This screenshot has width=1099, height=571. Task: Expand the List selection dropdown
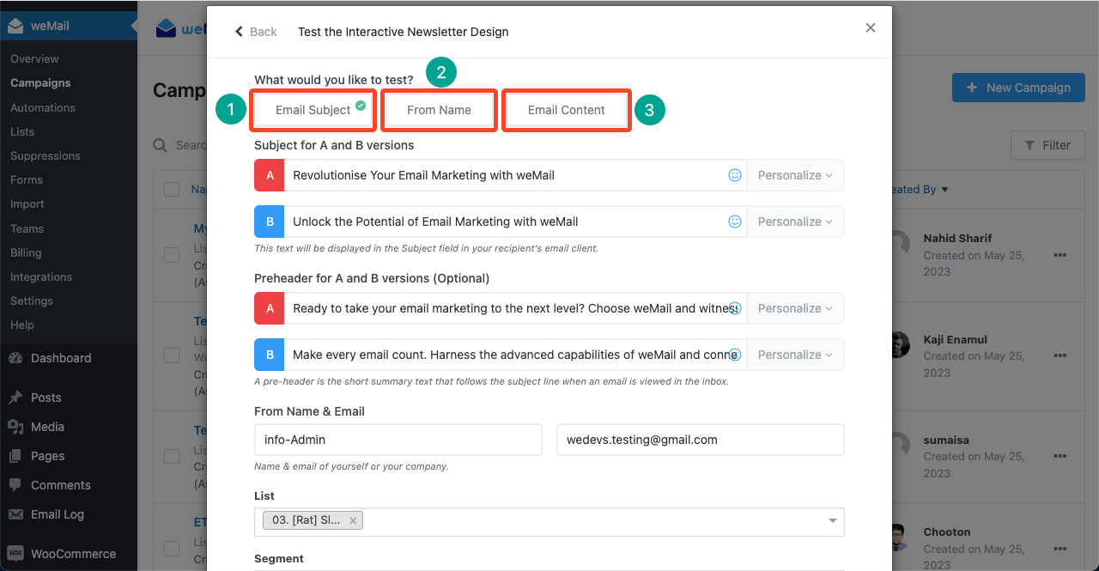tap(831, 520)
